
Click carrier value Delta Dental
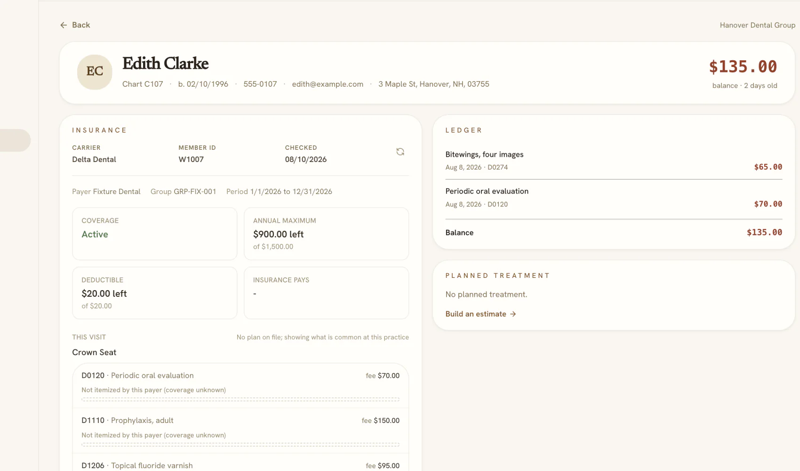[94, 159]
